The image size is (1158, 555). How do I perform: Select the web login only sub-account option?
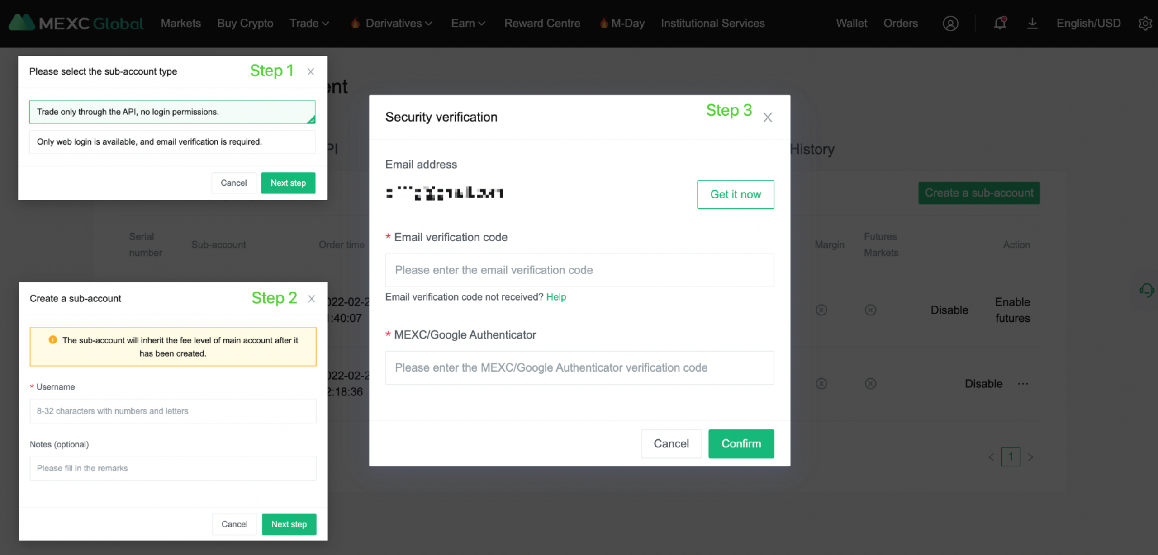[172, 142]
